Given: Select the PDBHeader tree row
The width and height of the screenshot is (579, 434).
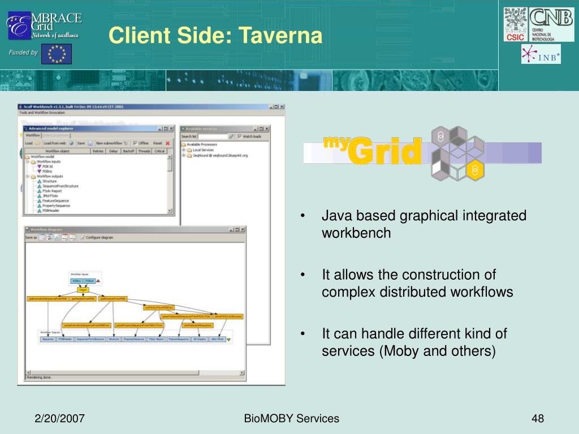Looking at the screenshot, I should point(48,211).
